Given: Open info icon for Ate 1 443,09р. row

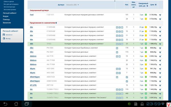Looking at the screenshot, I should (x=119, y=90).
